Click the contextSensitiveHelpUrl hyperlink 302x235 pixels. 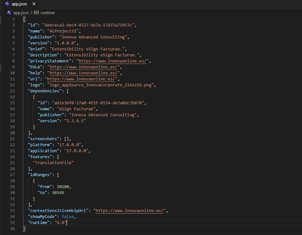(x=130, y=210)
